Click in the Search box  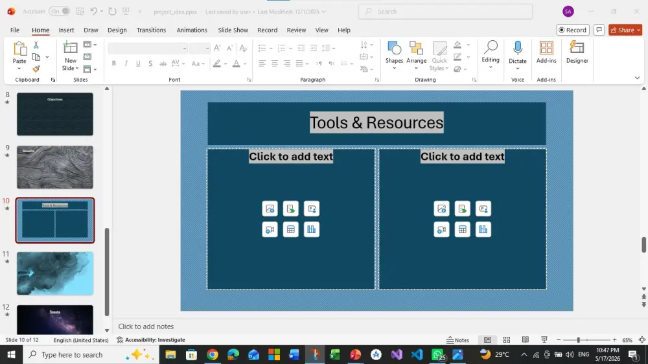point(446,12)
